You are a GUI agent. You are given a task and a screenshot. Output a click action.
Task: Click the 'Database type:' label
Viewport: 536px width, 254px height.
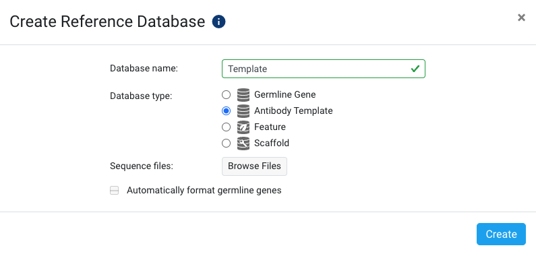[x=141, y=96]
